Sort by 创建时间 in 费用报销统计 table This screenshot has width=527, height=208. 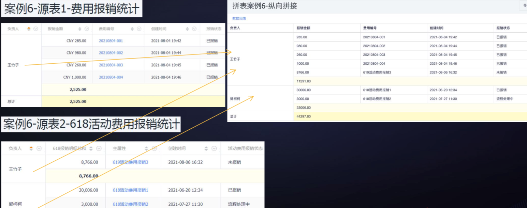click(187, 29)
